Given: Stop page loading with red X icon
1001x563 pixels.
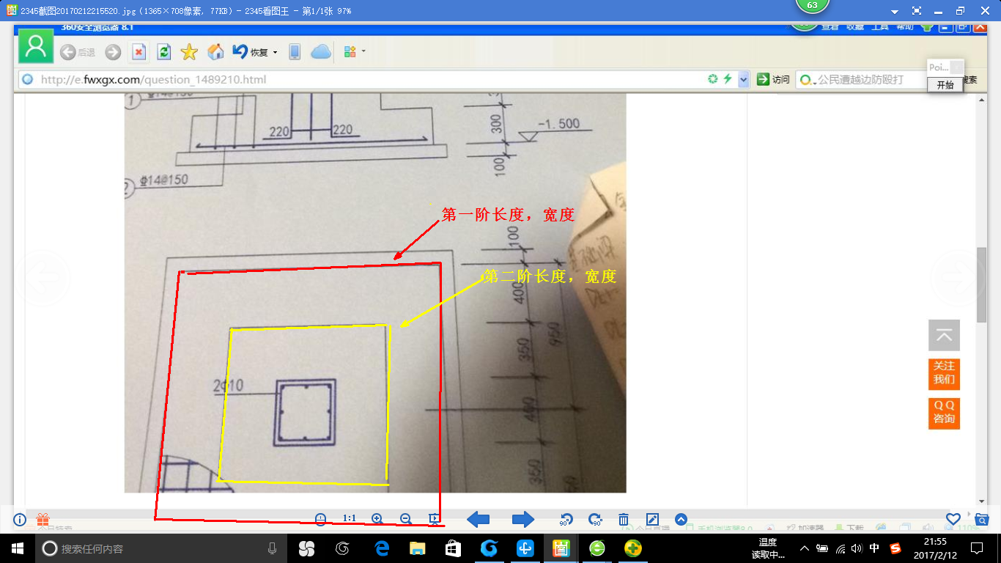Looking at the screenshot, I should [139, 52].
